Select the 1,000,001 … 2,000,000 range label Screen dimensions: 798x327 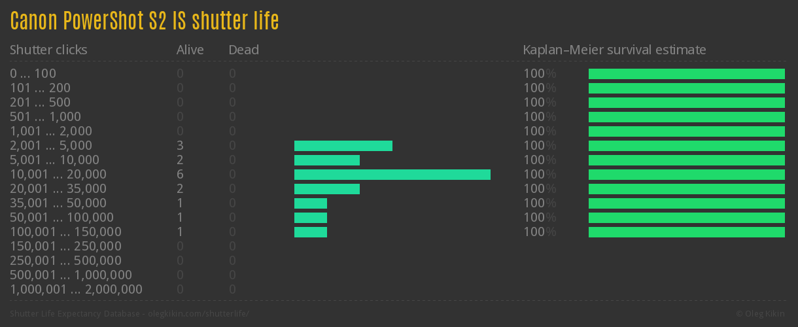click(76, 290)
